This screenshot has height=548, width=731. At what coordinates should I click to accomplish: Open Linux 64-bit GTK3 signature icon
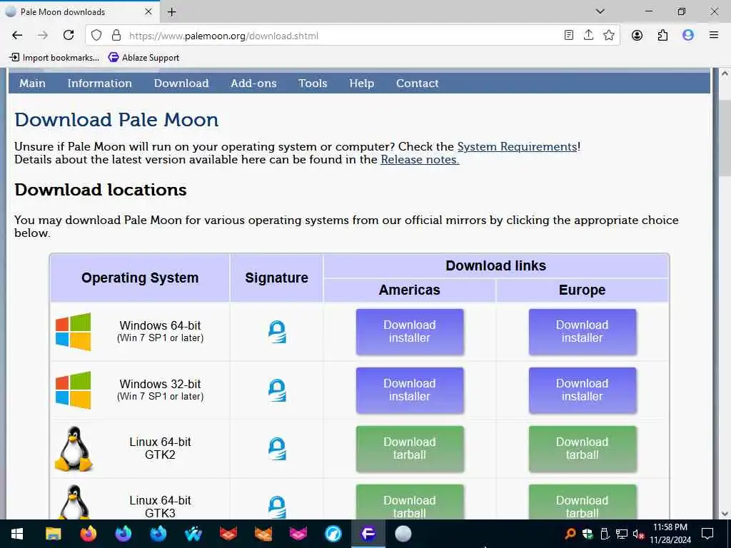coord(277,507)
